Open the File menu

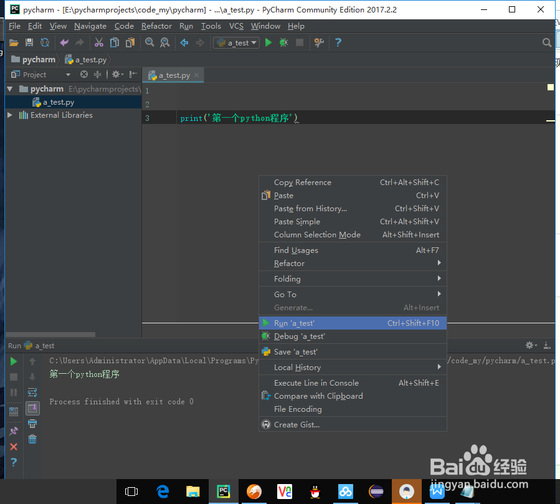(x=14, y=26)
